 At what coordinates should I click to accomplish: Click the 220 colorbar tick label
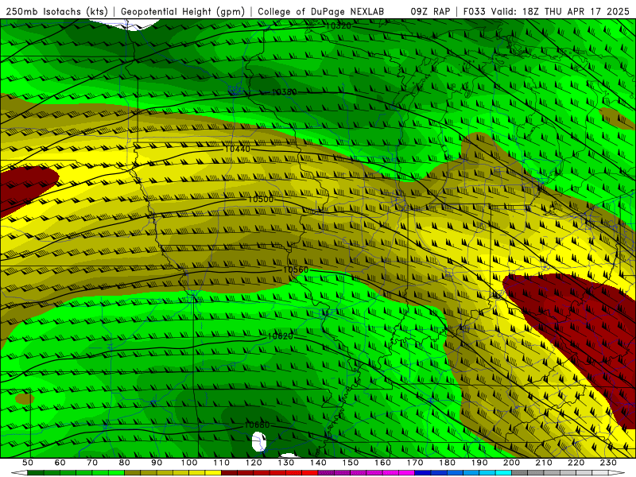[x=576, y=463]
